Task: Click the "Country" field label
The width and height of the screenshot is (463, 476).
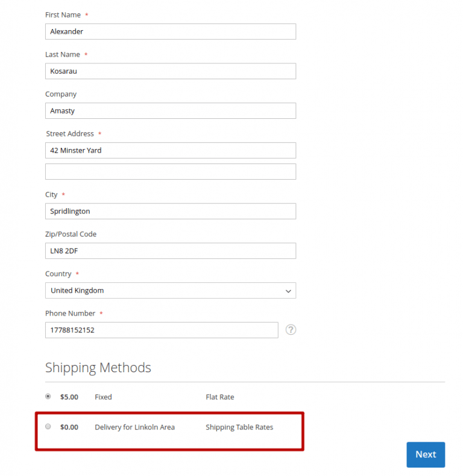Action: pos(58,274)
